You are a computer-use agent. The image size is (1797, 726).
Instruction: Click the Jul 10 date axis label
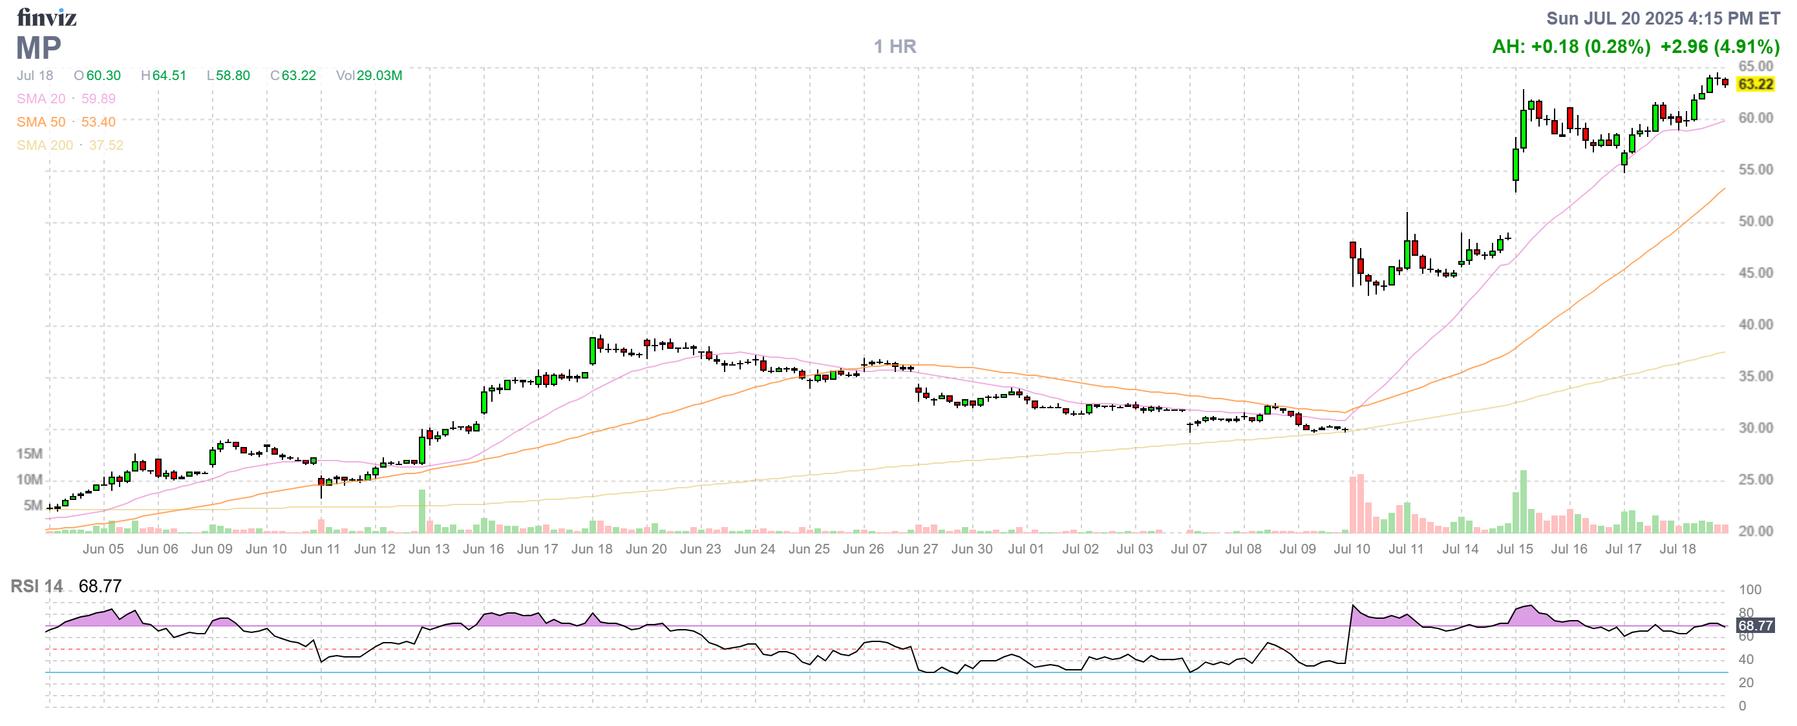tap(1351, 549)
